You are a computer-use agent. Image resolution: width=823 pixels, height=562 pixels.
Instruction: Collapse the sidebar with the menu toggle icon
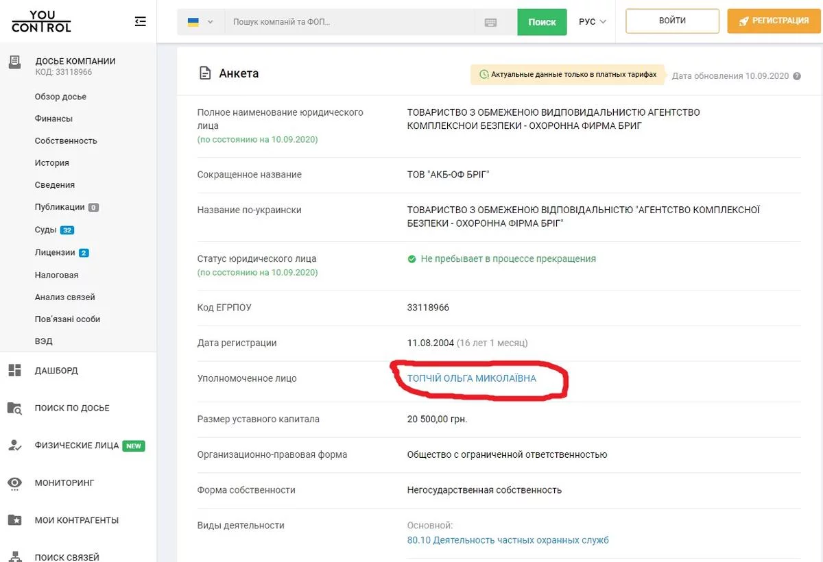click(141, 22)
